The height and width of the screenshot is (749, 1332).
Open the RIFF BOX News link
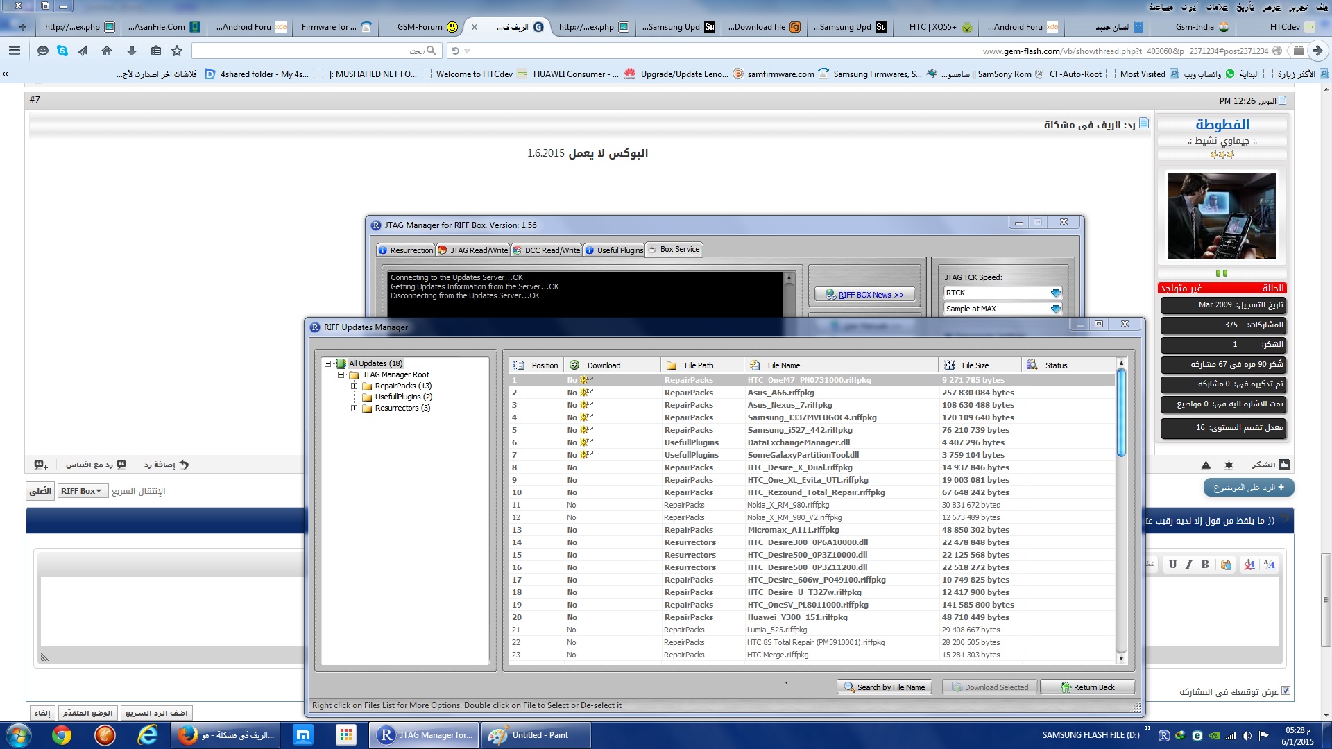[864, 295]
